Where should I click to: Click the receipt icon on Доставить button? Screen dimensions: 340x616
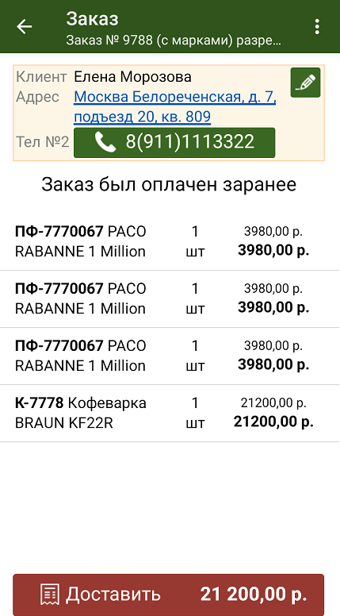click(50, 595)
